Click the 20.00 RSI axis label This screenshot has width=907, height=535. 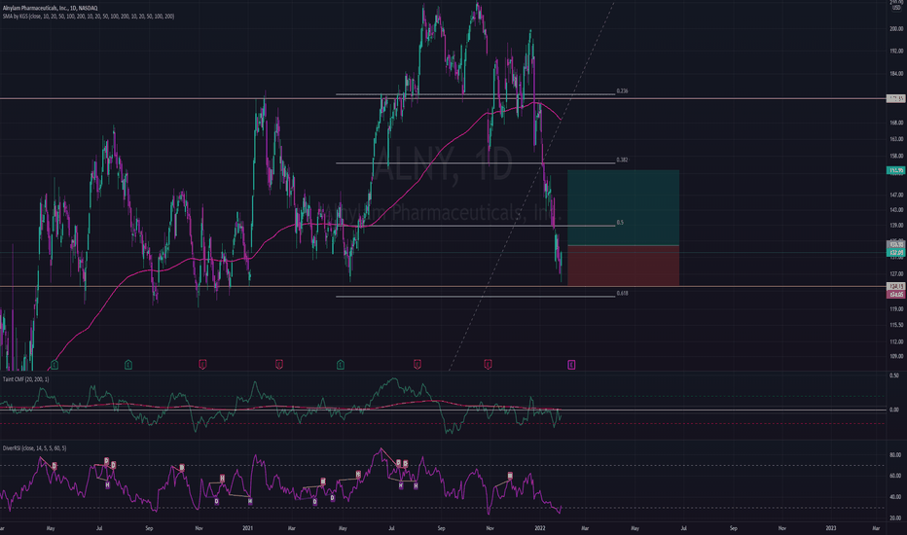pyautogui.click(x=895, y=518)
